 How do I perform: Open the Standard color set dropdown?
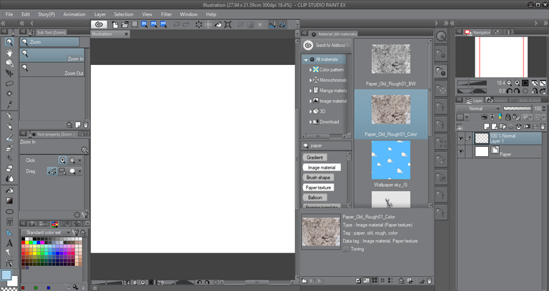(x=46, y=233)
